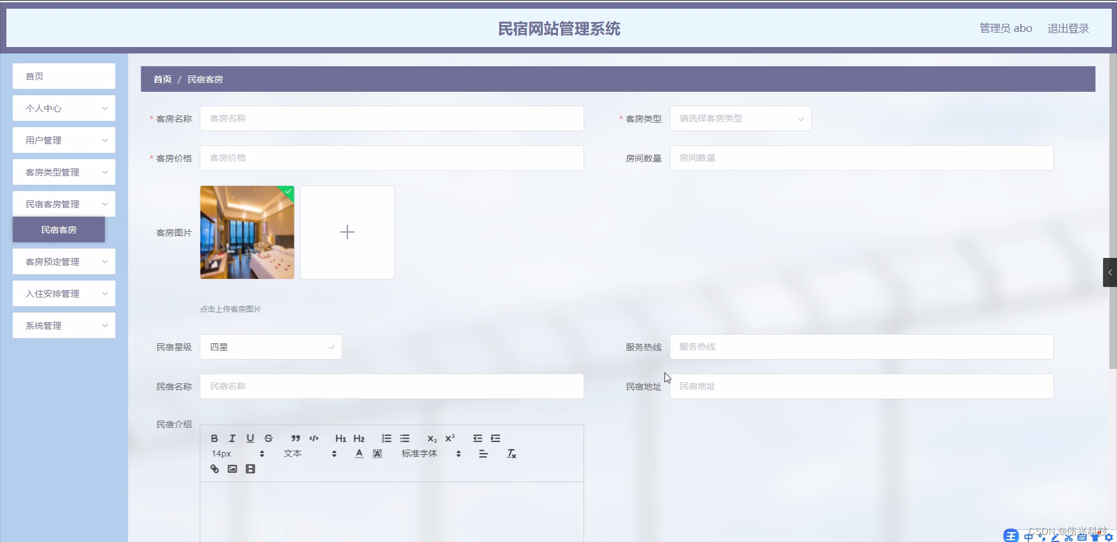Screen dimensions: 1117x542
Task: Apply H1 heading in the editor
Action: coord(341,439)
